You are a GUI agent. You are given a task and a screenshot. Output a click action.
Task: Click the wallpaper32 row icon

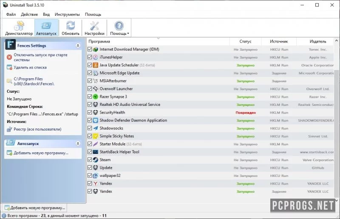95,176
